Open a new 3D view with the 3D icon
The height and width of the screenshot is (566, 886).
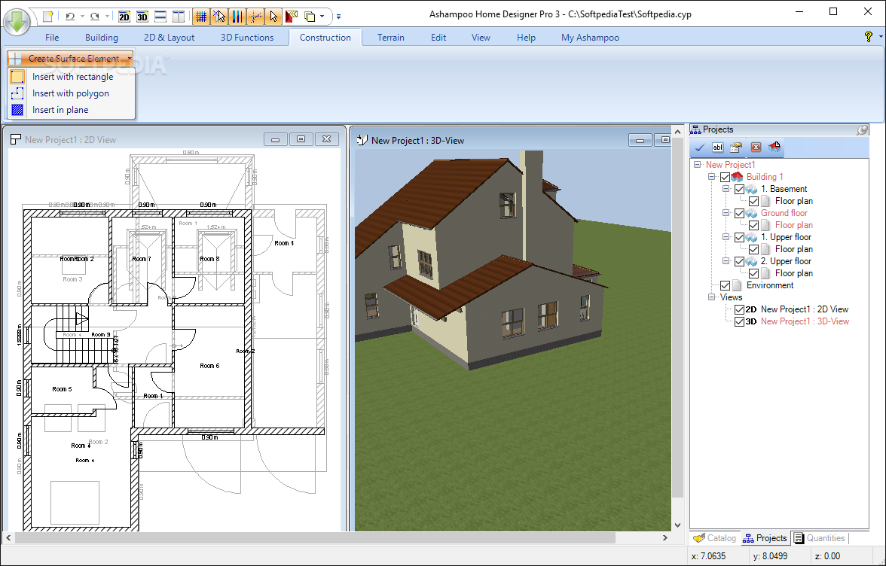click(x=142, y=17)
